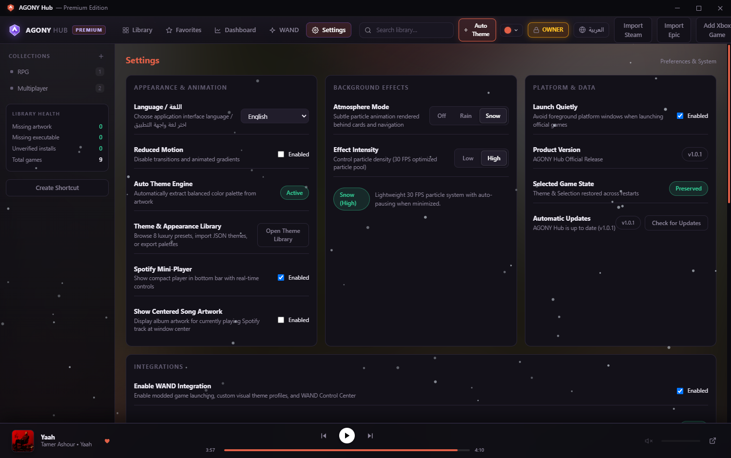
Task: Add a new collection with plus icon
Action: click(x=101, y=56)
